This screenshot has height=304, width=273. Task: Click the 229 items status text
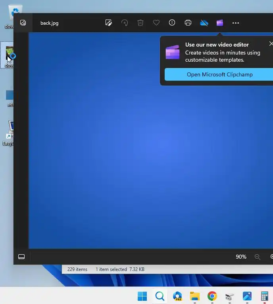point(77,269)
